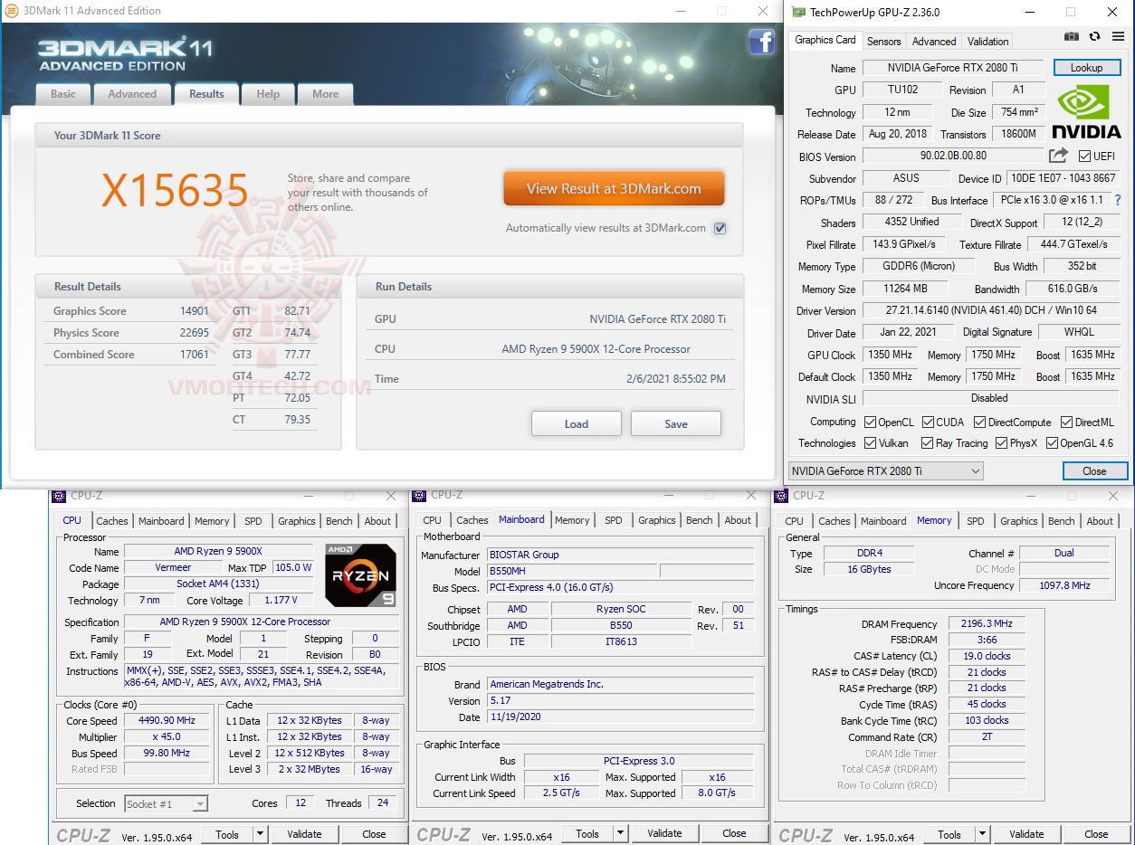1135x845 pixels.
Task: Toggle the Ray Tracing checkbox
Action: click(927, 443)
